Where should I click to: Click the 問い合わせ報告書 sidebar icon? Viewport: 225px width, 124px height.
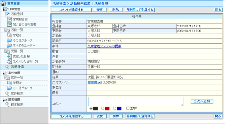tap(9, 24)
